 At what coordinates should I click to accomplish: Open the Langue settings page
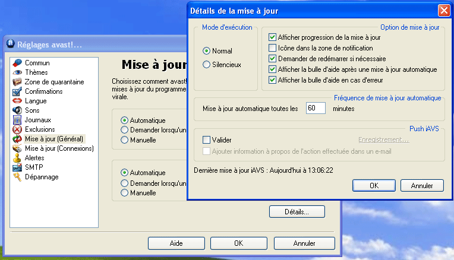(36, 101)
